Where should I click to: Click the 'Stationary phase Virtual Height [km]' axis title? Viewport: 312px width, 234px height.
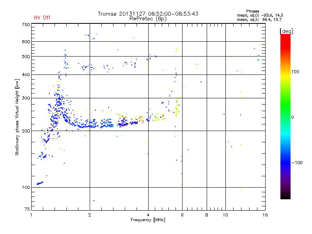pos(17,117)
